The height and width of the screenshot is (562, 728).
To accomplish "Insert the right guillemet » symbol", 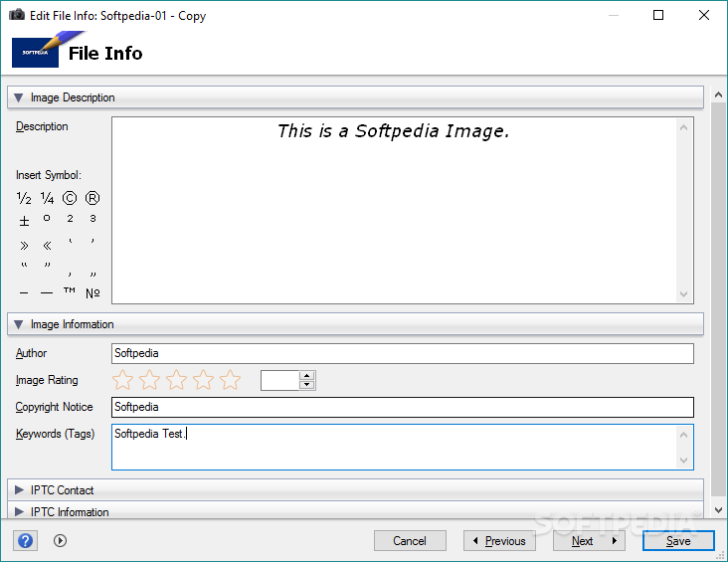I will pyautogui.click(x=24, y=246).
